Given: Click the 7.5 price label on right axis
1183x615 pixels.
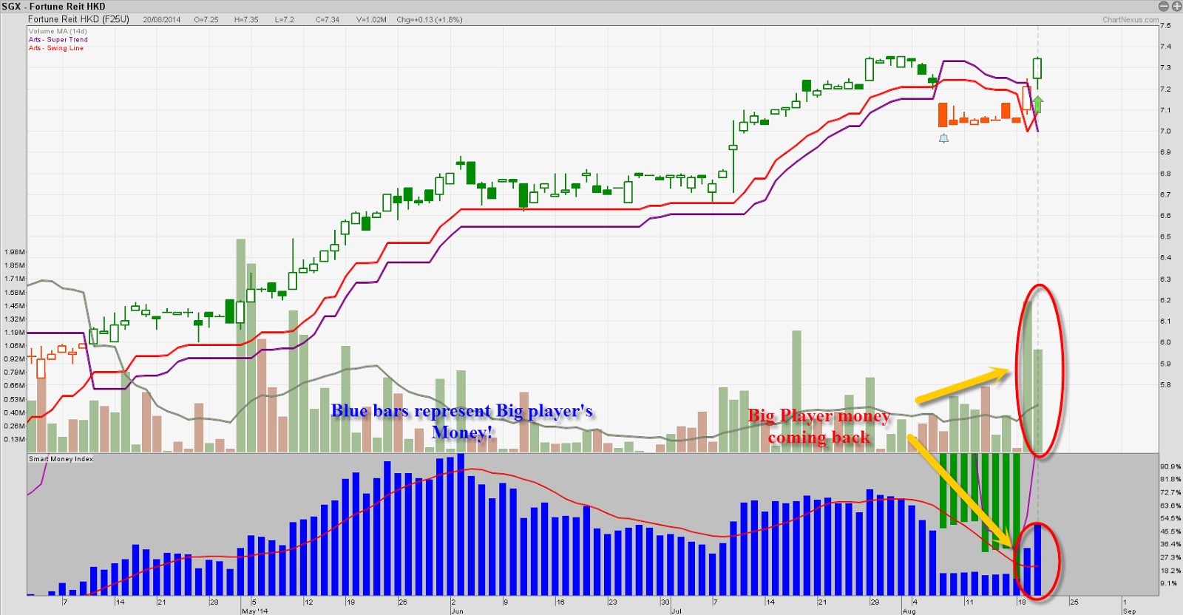Looking at the screenshot, I should tap(1165, 25).
